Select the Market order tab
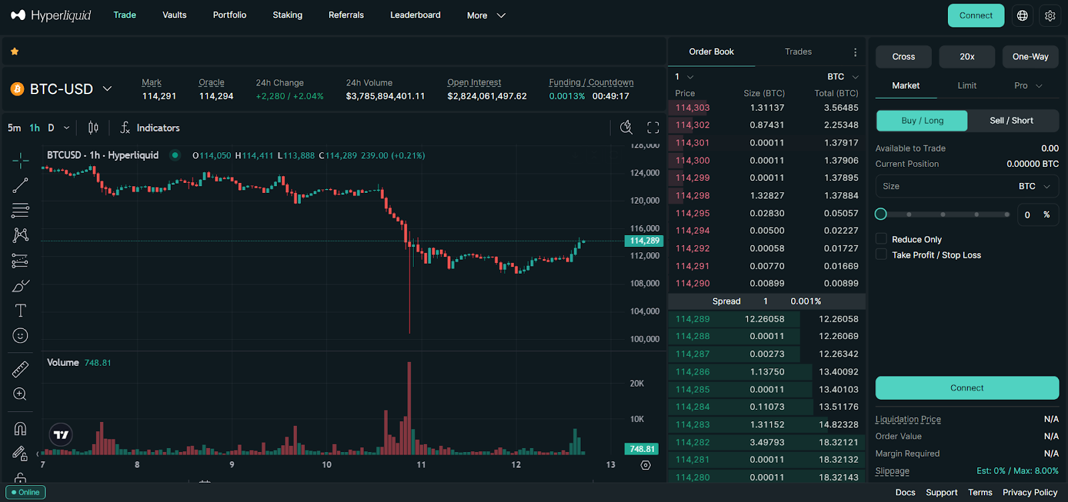The image size is (1068, 502). (906, 85)
